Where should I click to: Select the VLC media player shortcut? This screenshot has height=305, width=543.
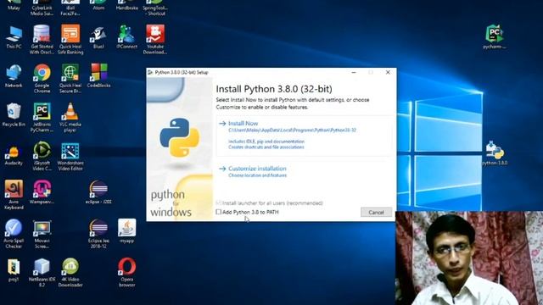(70, 117)
